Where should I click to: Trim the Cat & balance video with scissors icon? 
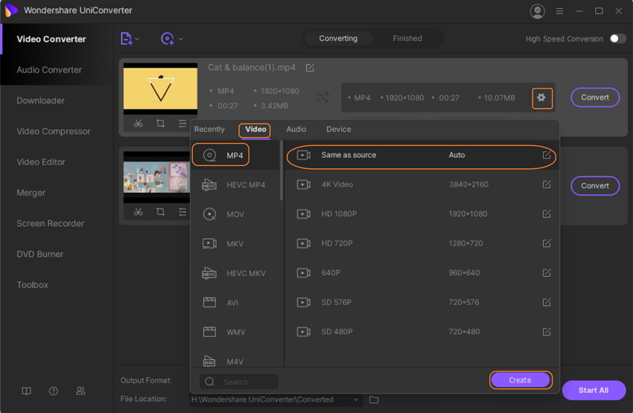pyautogui.click(x=139, y=123)
